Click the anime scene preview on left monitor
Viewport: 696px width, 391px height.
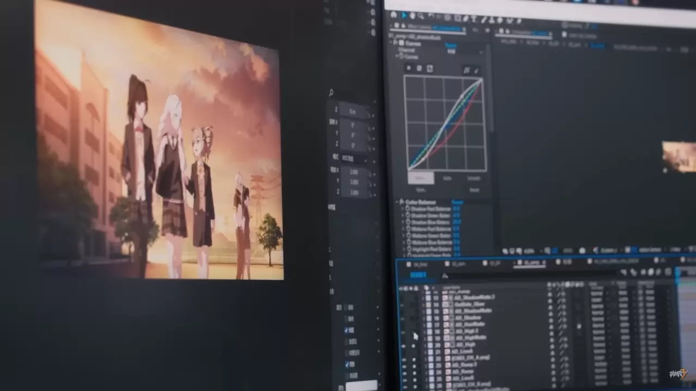tap(158, 140)
